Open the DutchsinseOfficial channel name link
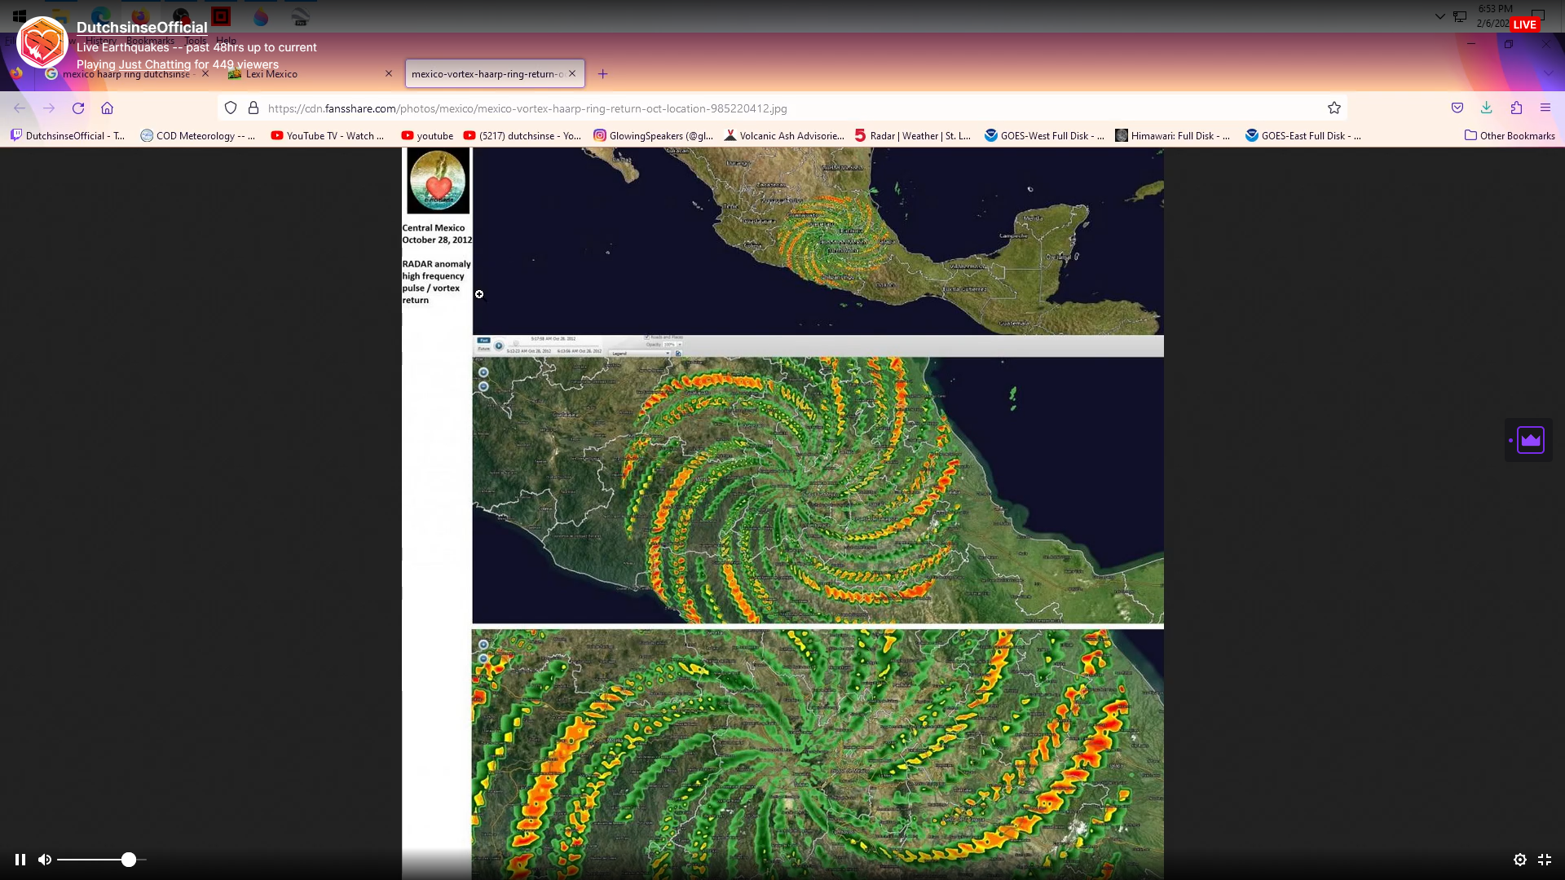Viewport: 1565px width, 880px height. click(x=142, y=27)
